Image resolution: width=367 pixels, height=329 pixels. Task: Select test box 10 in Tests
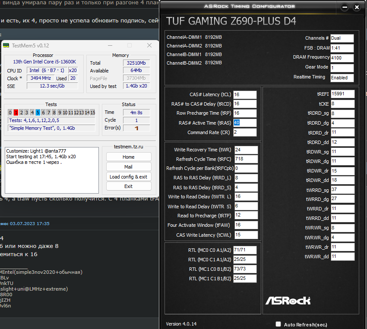[x=65, y=113]
